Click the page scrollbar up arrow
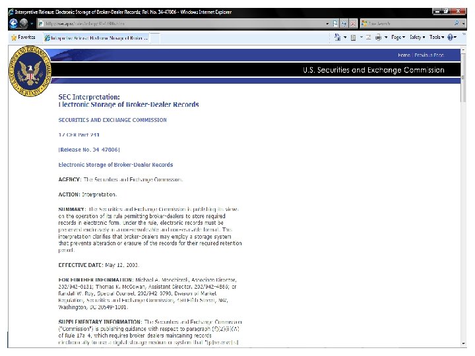Viewport: 475px width, 356px height. [463, 49]
